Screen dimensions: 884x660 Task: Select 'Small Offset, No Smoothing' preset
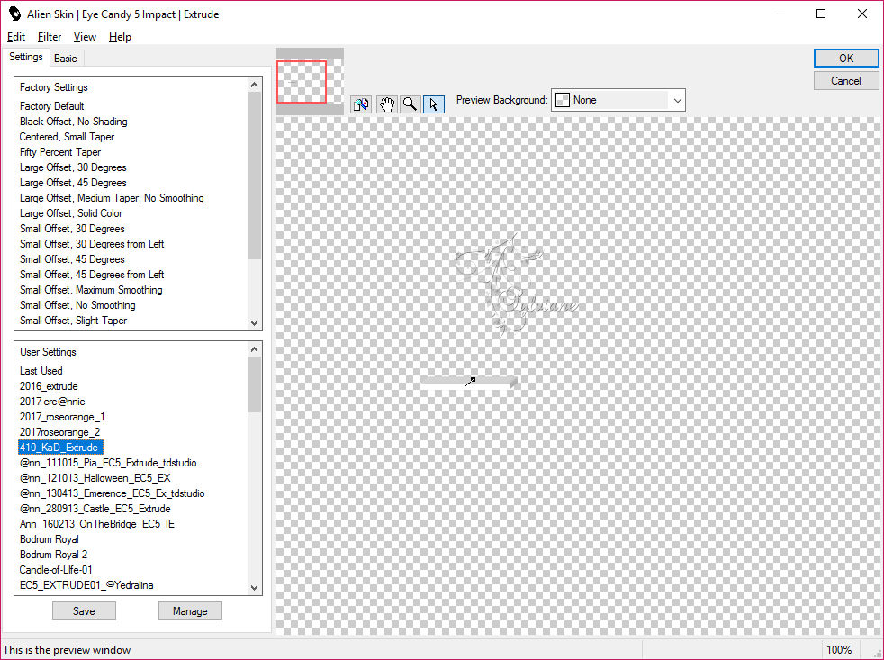coord(77,305)
